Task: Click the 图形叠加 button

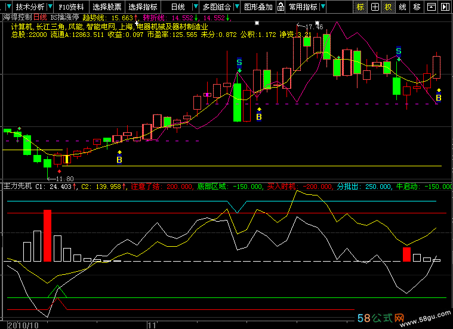Action: 258,7
